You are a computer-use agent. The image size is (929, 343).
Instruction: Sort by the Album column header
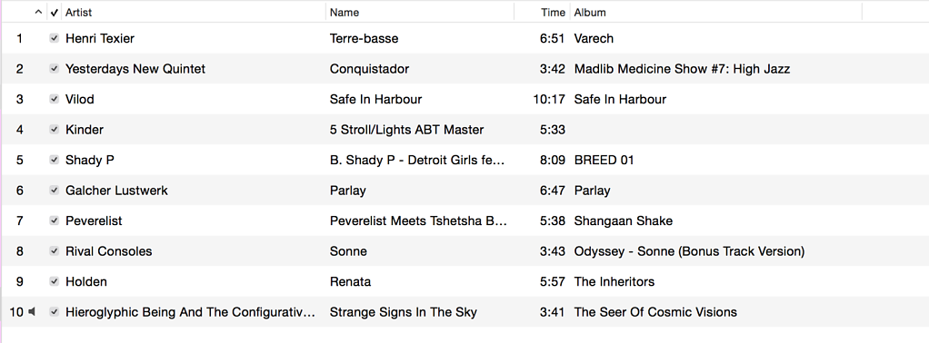pos(590,13)
